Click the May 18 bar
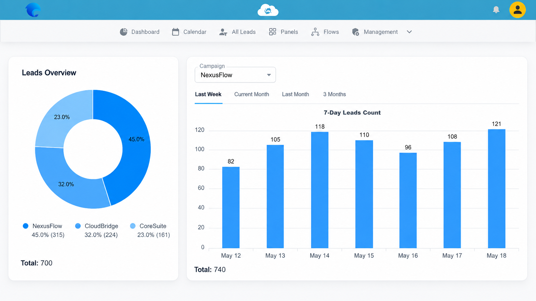 tap(497, 188)
